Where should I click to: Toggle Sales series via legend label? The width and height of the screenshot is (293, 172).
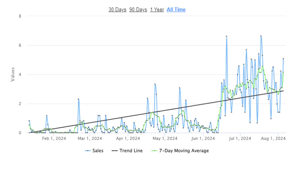[x=97, y=151]
